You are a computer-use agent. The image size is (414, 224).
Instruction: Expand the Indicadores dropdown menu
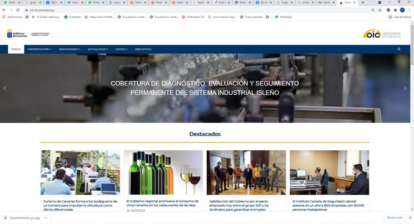70,49
